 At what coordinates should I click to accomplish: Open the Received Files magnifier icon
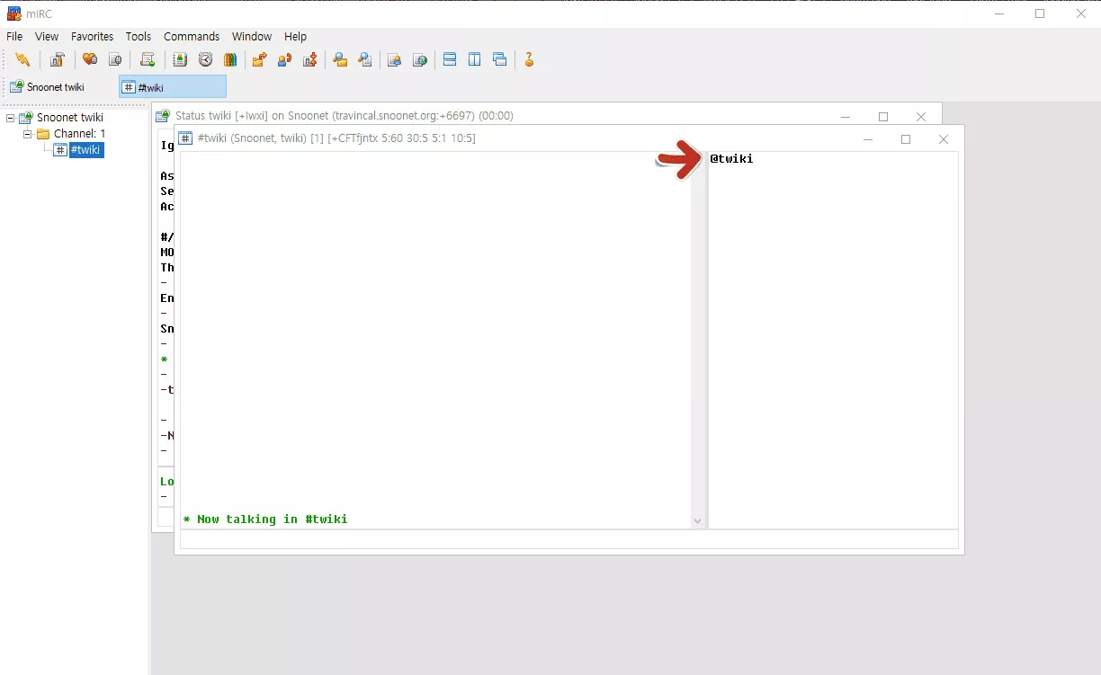tap(340, 60)
